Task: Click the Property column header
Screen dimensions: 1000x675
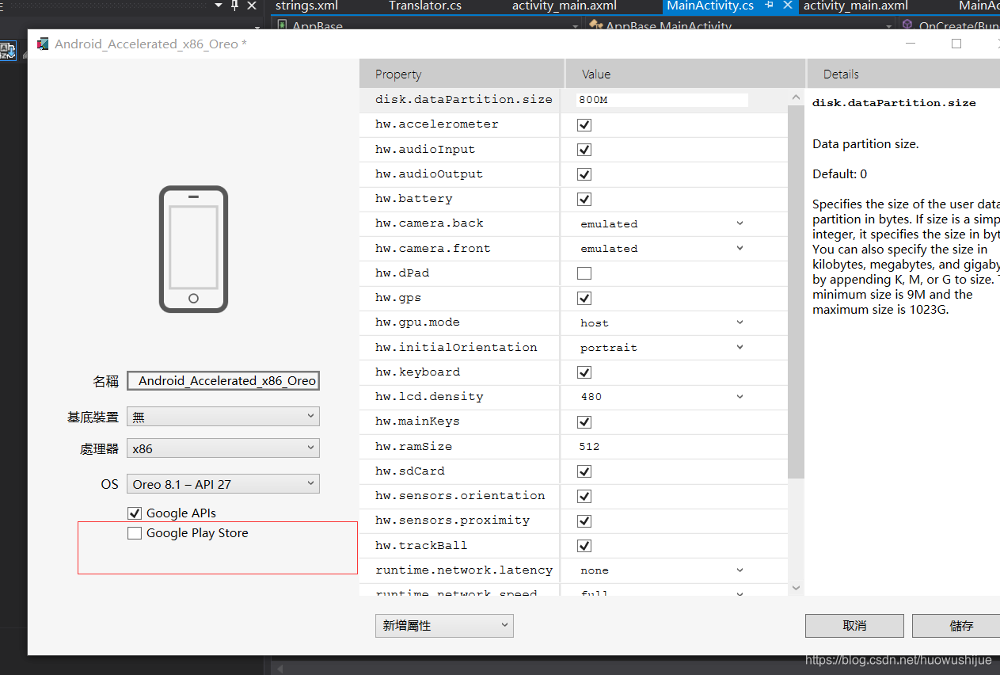Action: tap(462, 74)
